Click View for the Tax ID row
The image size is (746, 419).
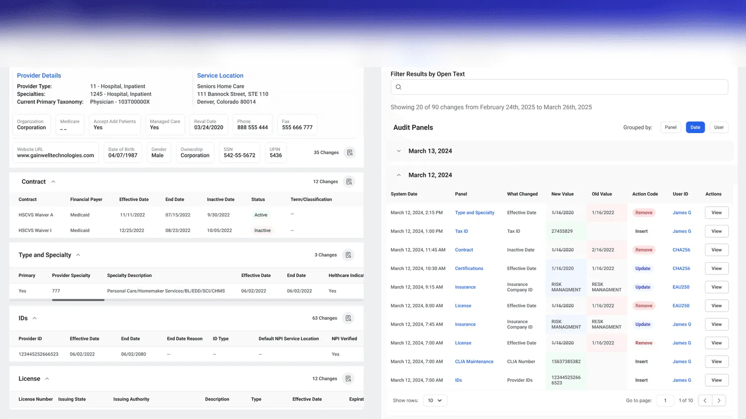coord(717,231)
